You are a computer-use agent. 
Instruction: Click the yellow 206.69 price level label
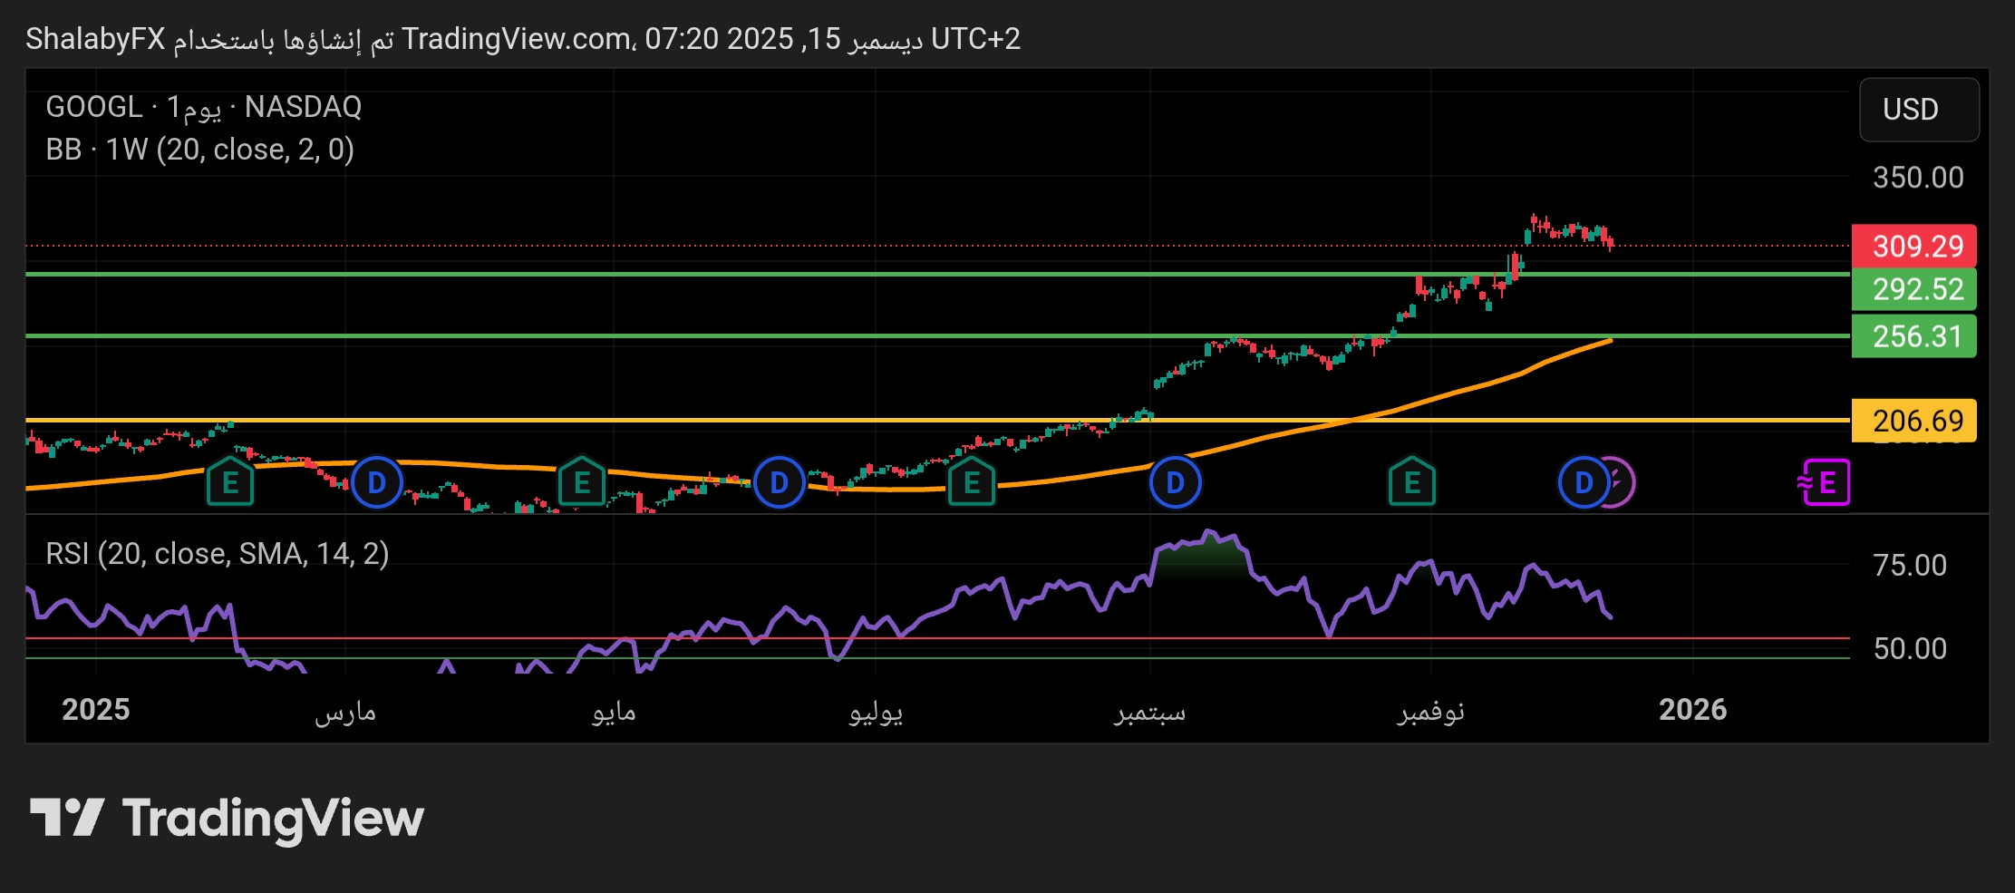pyautogui.click(x=1913, y=421)
